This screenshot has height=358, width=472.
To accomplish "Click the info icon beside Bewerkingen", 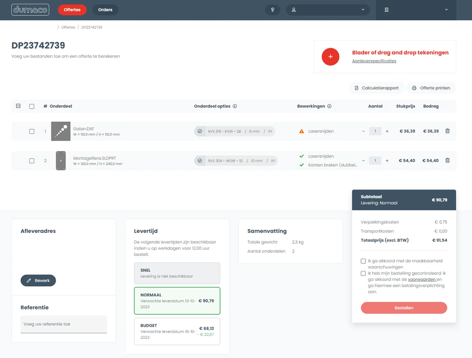I will pos(330,106).
